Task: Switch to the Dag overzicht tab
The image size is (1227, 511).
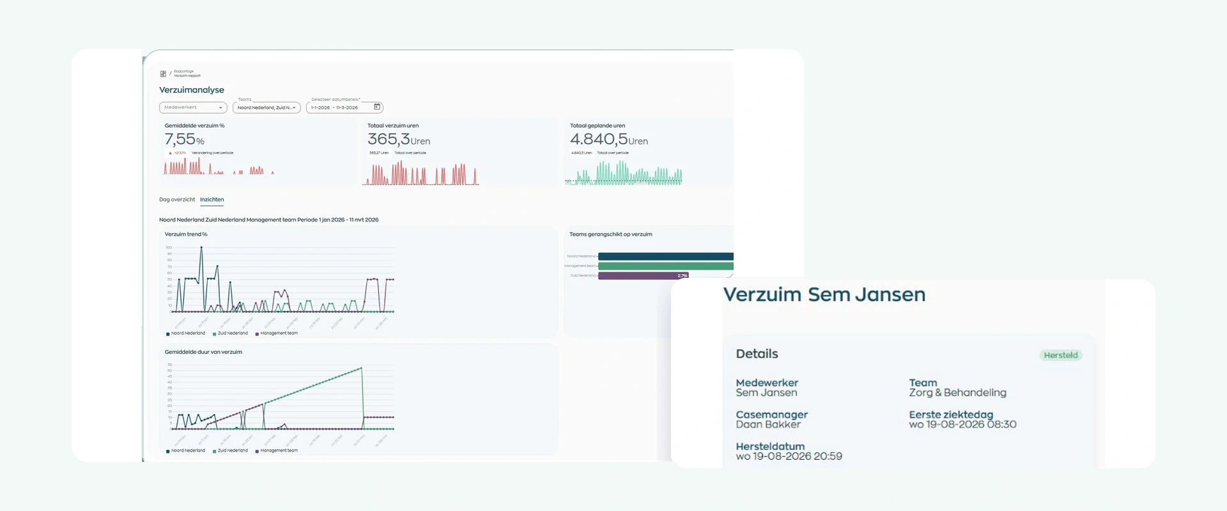Action: (x=177, y=199)
